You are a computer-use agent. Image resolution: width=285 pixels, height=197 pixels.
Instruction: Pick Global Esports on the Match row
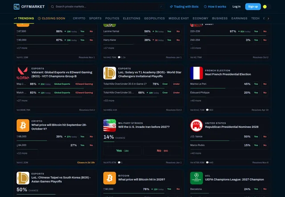[x=62, y=93]
